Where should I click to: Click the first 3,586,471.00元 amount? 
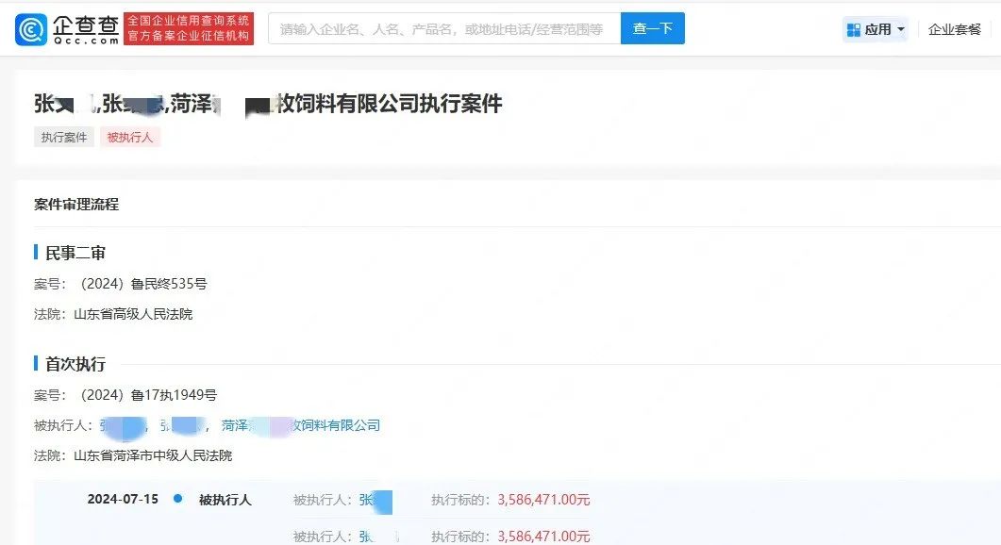(544, 500)
